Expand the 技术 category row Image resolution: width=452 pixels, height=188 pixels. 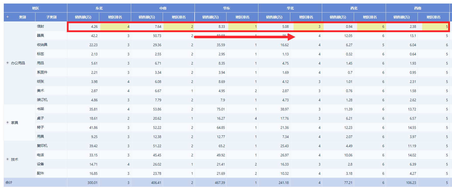[x=7, y=159]
